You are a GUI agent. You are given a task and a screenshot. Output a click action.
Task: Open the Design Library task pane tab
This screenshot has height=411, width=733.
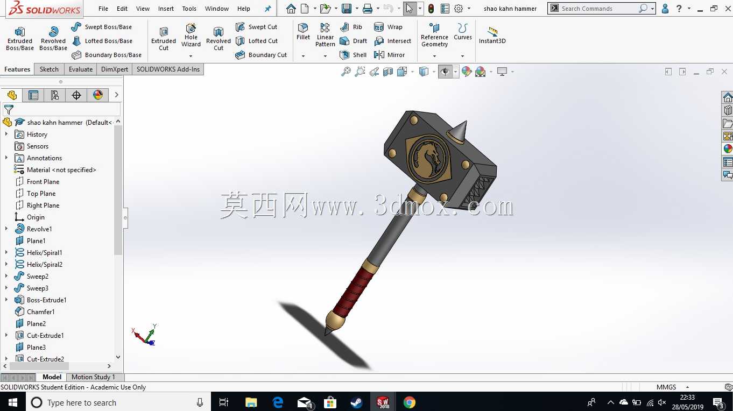728,110
